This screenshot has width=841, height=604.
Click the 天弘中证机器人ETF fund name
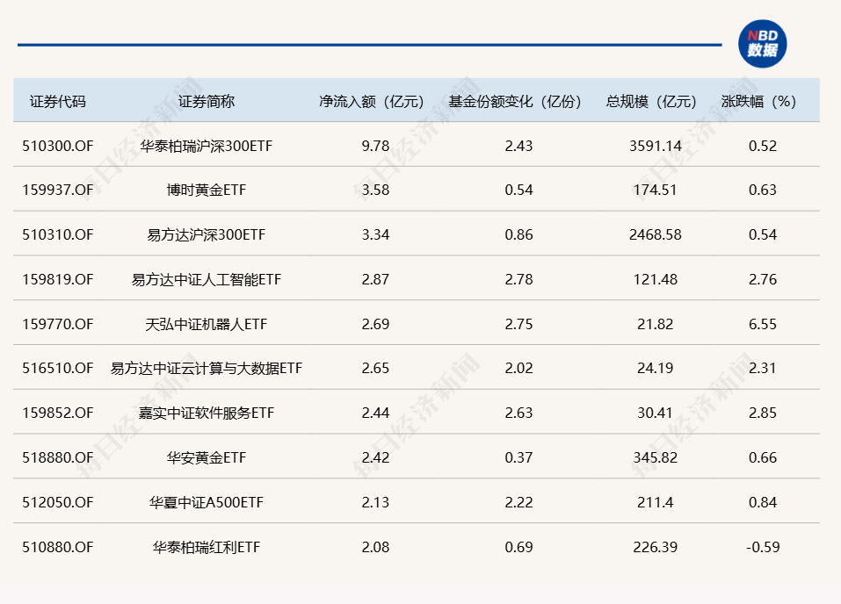coord(207,324)
